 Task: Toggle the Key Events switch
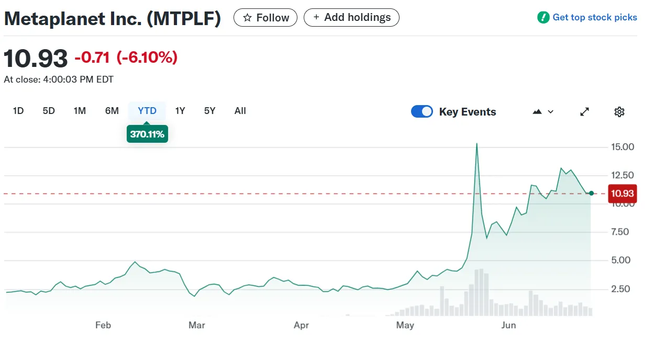(x=422, y=111)
